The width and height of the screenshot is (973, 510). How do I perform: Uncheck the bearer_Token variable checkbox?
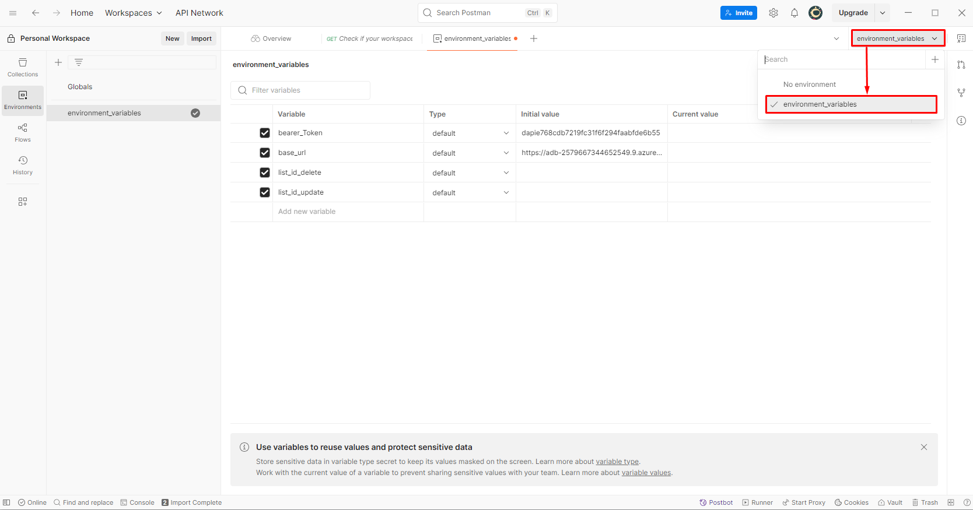pyautogui.click(x=265, y=133)
